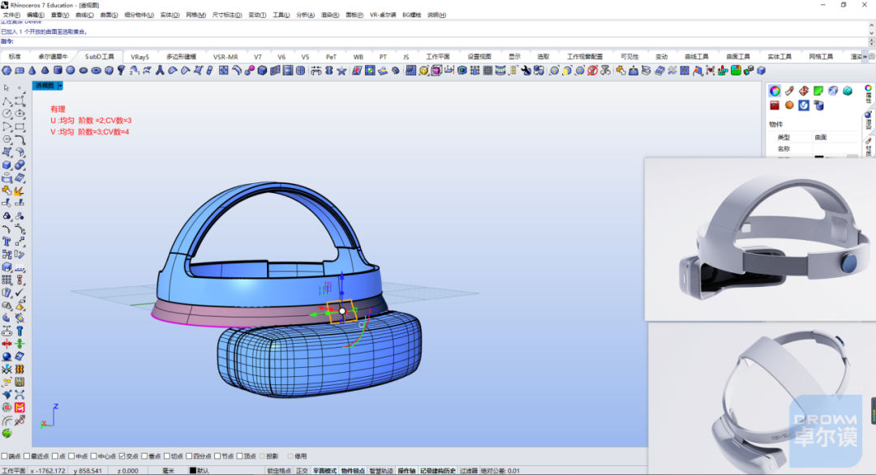876x475 pixels.
Task: Click the SubD plane grid icon
Action: [x=19, y=71]
